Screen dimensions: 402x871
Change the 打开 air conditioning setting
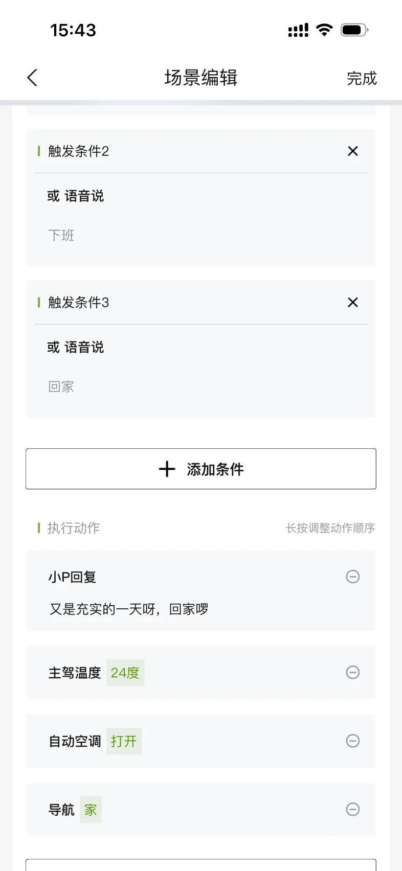tap(124, 741)
